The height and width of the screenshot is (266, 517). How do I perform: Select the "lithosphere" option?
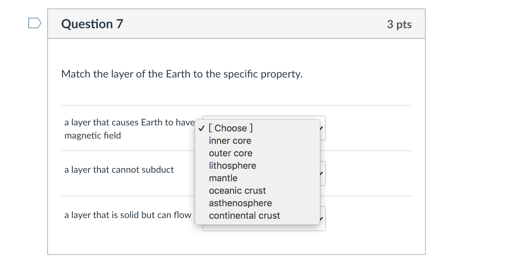coord(232,166)
